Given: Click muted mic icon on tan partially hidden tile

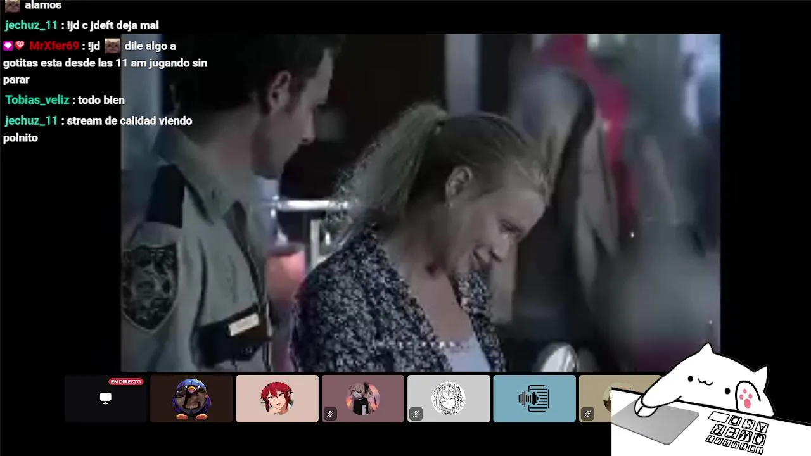Looking at the screenshot, I should pyautogui.click(x=587, y=414).
